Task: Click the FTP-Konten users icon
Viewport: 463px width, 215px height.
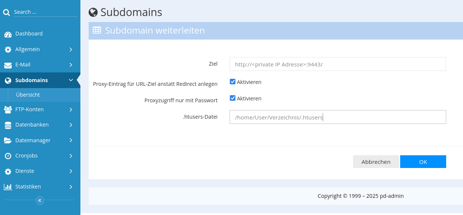Action: pos(8,110)
